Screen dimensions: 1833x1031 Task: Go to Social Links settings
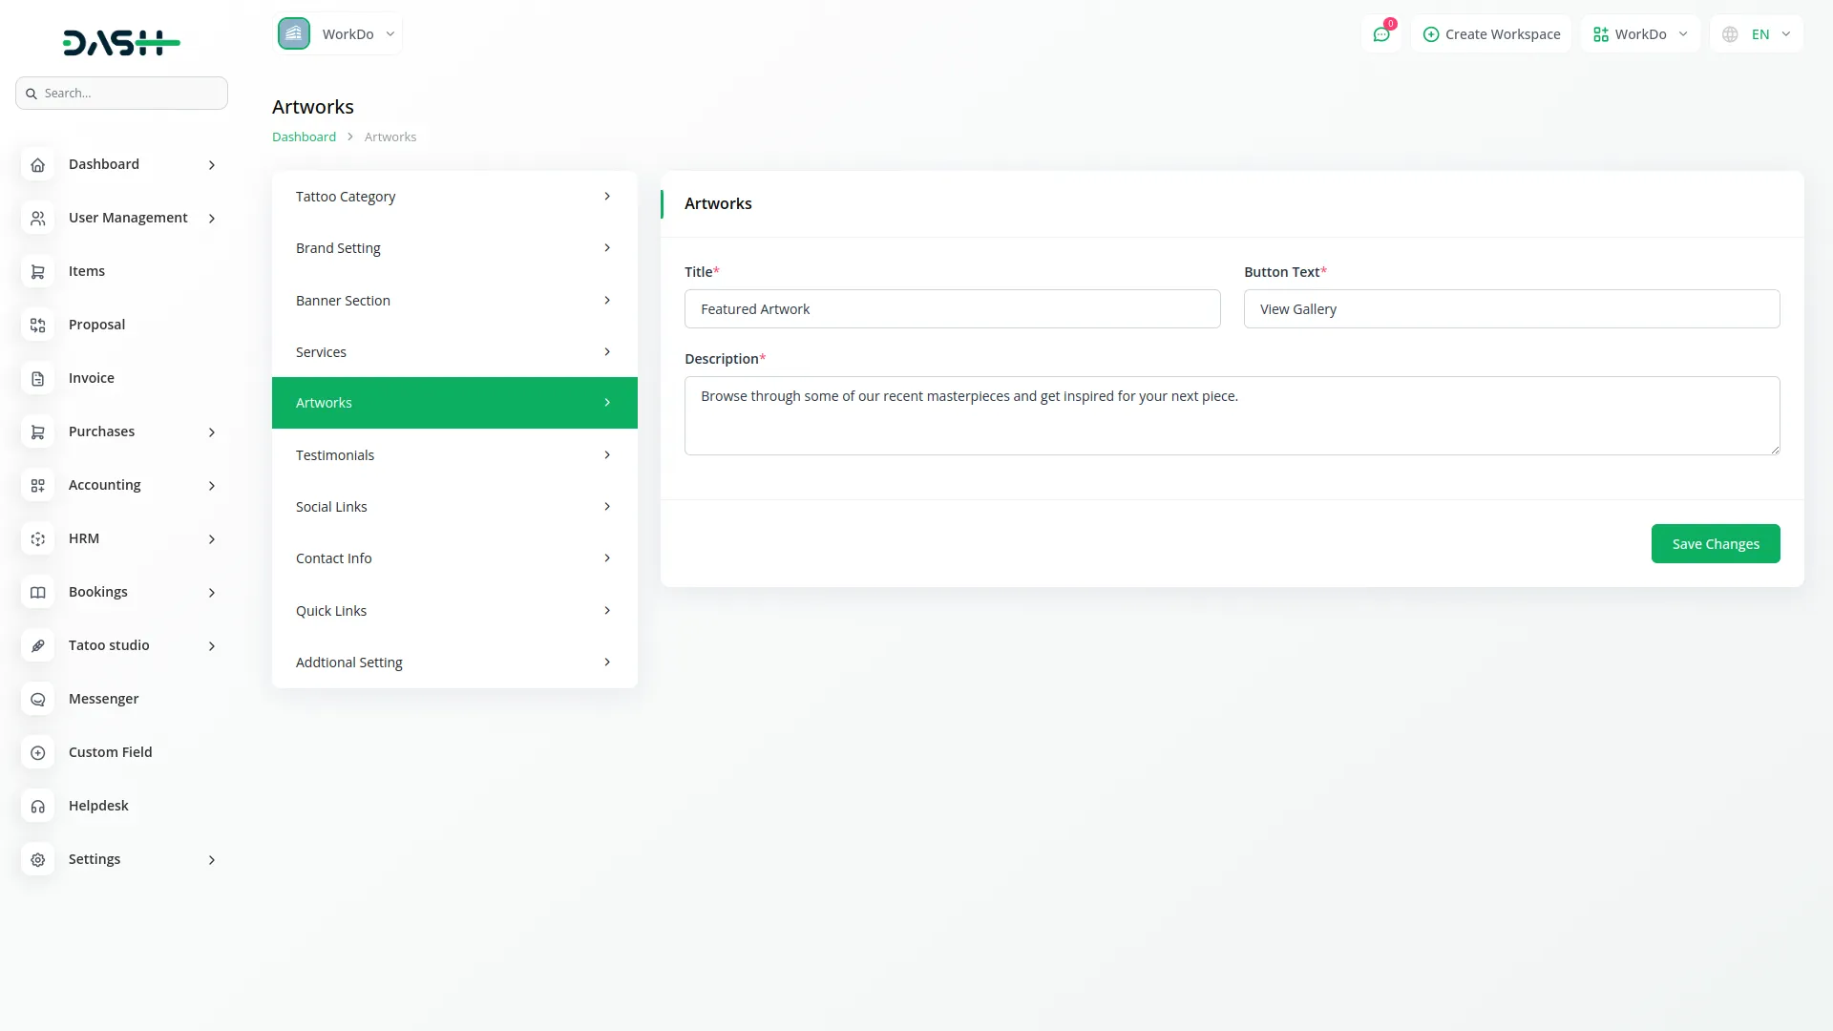click(x=453, y=507)
